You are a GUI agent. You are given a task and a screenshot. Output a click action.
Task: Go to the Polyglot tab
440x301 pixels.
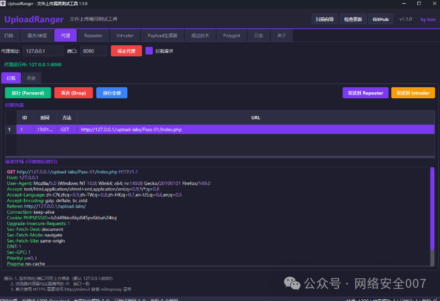click(x=231, y=35)
